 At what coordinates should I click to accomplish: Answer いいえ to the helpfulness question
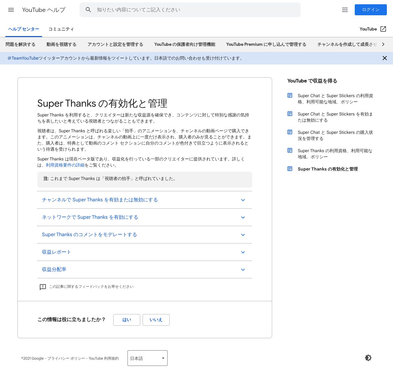[x=156, y=320]
